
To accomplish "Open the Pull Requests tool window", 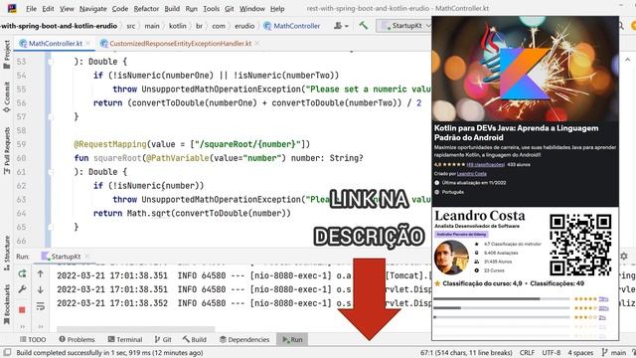I will [7, 150].
